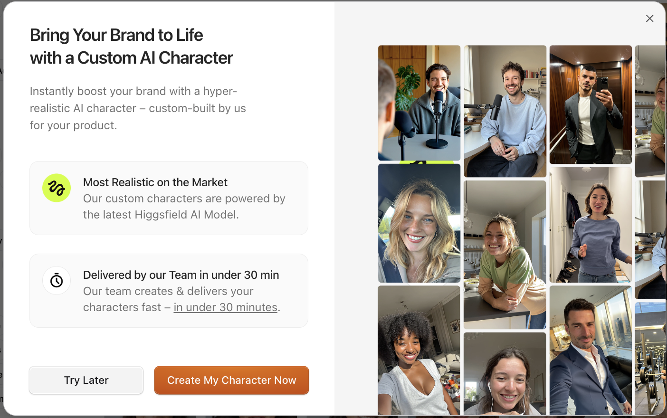Select the partially visible kitchen photo at top right
The width and height of the screenshot is (667, 418).
[x=650, y=111]
